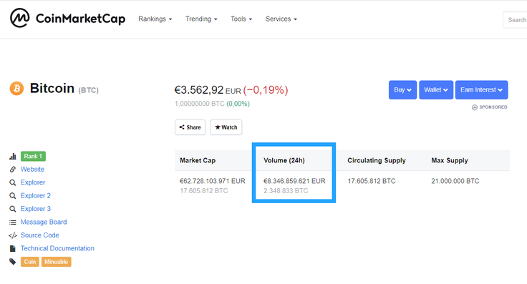The width and height of the screenshot is (527, 284).
Task: Click the document icon beside Technical Documentation
Action: pos(13,248)
